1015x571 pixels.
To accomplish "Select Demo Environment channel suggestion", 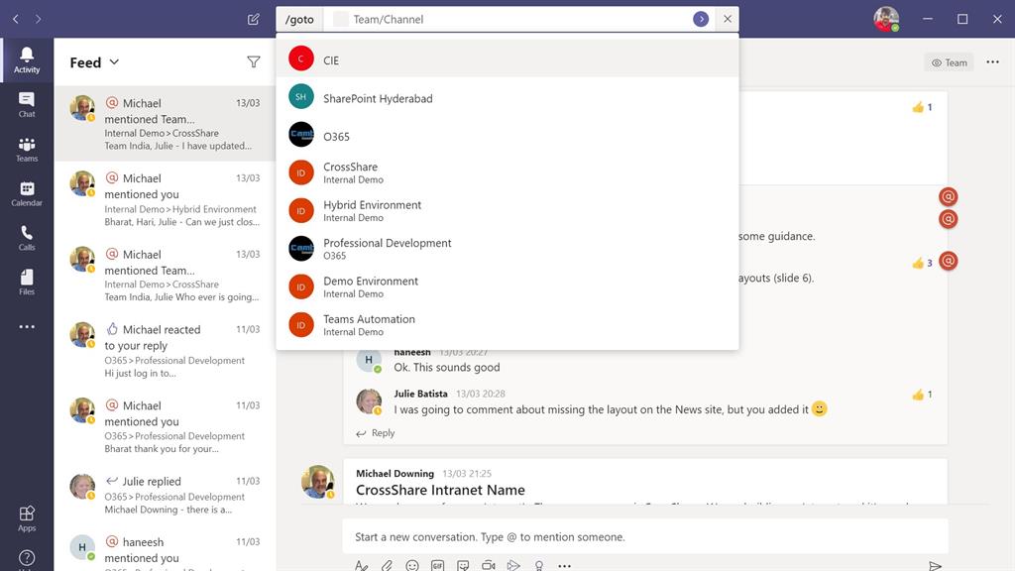I will point(507,286).
